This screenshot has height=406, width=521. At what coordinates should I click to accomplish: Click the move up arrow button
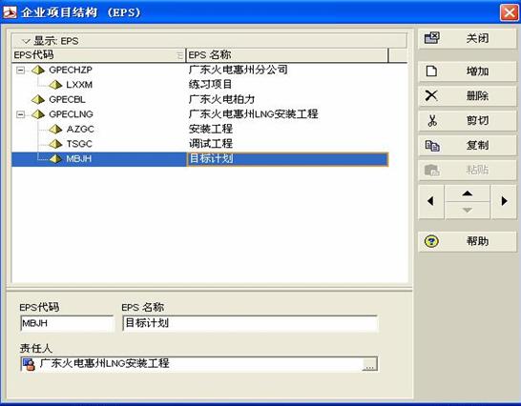coord(468,193)
